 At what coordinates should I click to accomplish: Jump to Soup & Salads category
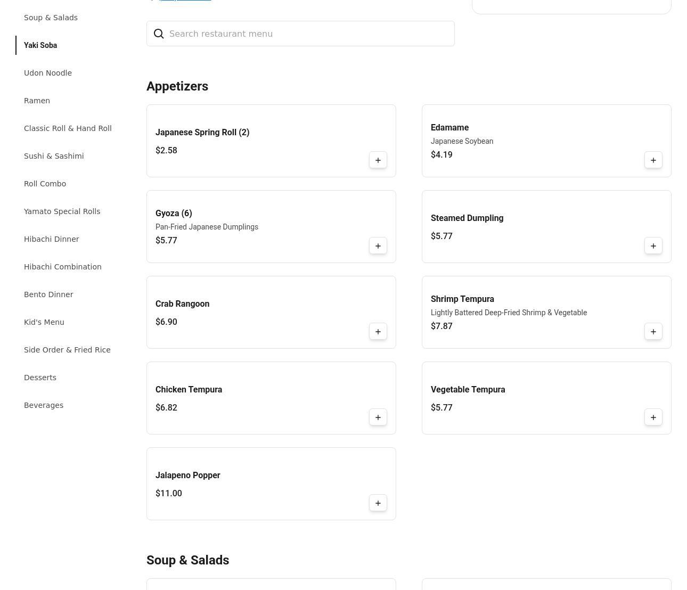pos(51,18)
